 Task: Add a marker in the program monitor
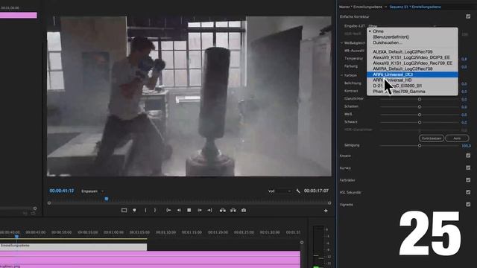click(134, 210)
